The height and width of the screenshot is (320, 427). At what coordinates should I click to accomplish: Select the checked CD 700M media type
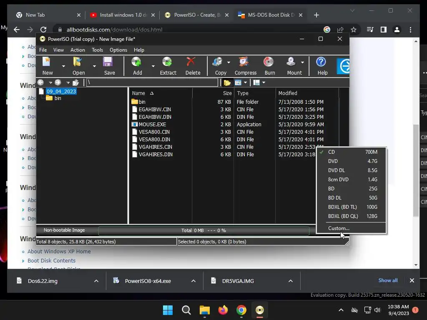pyautogui.click(x=351, y=152)
